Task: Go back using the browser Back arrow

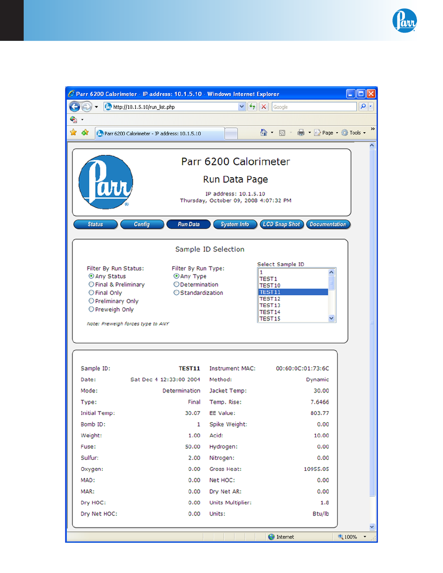Action: pyautogui.click(x=74, y=107)
